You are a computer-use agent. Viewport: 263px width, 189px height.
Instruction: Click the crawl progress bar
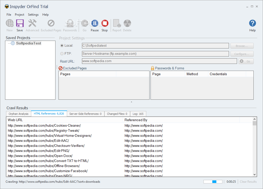pyautogui.click(x=213, y=182)
